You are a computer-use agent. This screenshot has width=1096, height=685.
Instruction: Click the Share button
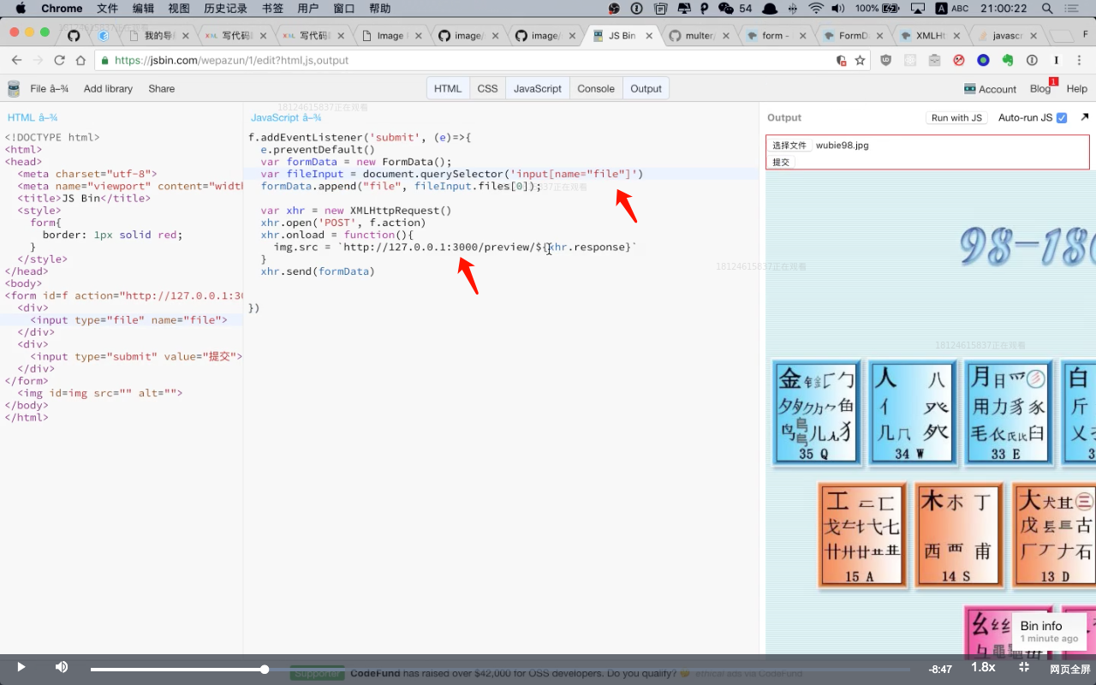coord(161,88)
